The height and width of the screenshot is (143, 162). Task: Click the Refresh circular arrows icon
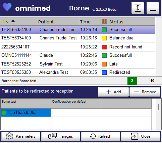93,136
